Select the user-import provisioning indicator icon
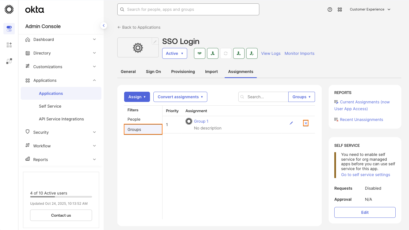 tap(212, 53)
